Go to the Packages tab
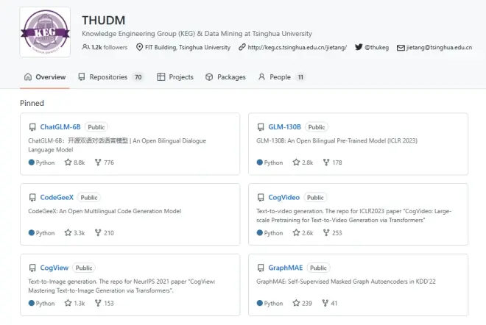Image resolution: width=486 pixels, height=325 pixels. 225,77
